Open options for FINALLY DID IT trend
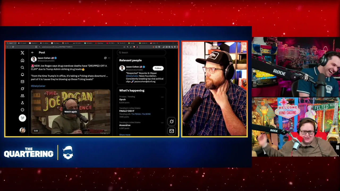 (x=162, y=108)
